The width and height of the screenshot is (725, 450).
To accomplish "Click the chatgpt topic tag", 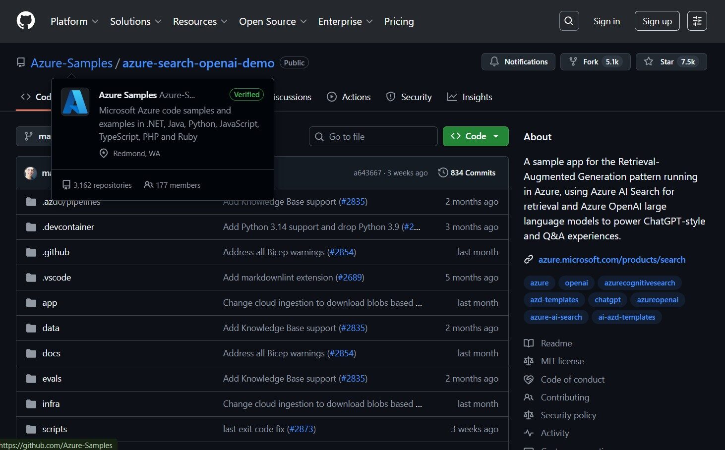I will tap(607, 300).
